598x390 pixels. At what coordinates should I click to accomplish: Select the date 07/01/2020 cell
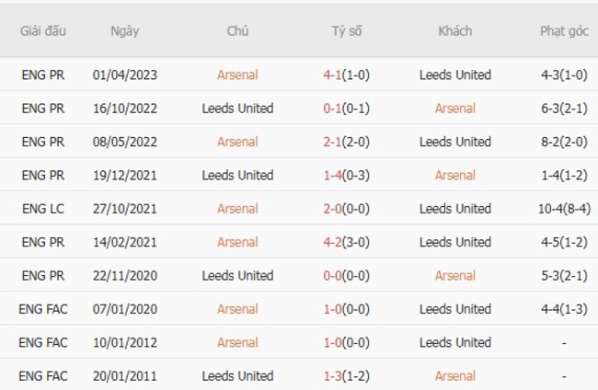click(x=124, y=309)
